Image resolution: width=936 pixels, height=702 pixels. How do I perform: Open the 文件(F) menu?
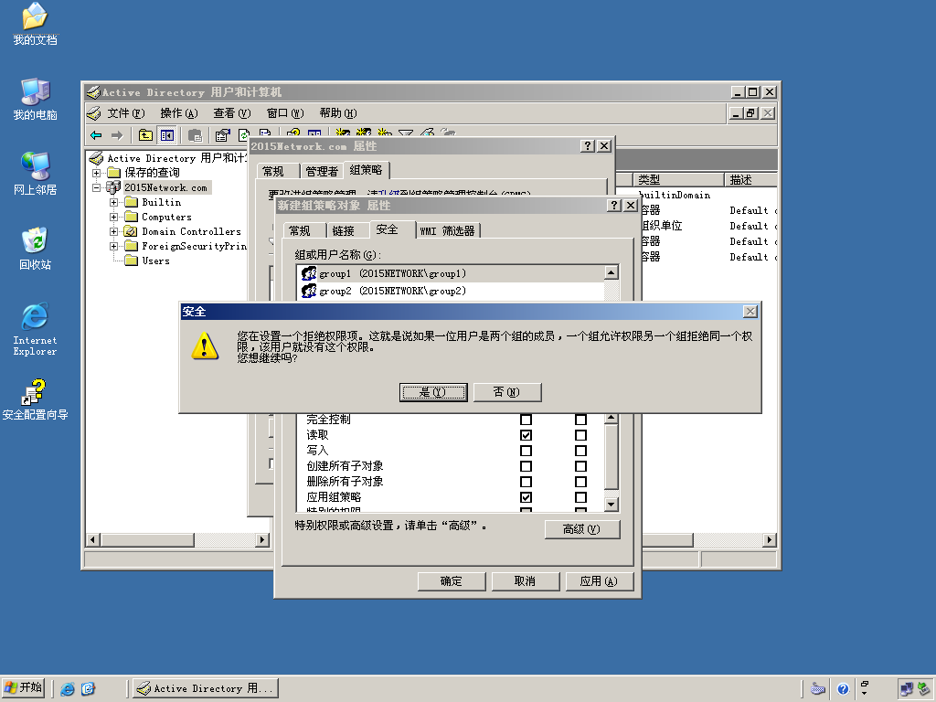[x=125, y=113]
